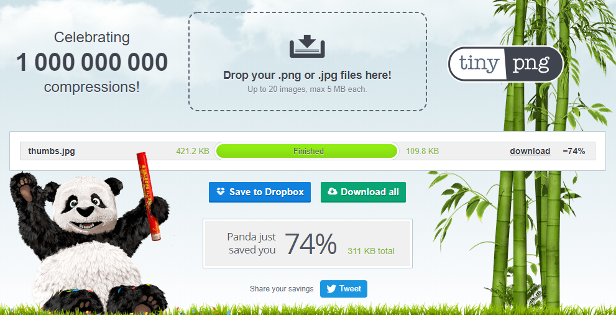Click the Twitter bird icon on Tweet button

pyautogui.click(x=331, y=289)
